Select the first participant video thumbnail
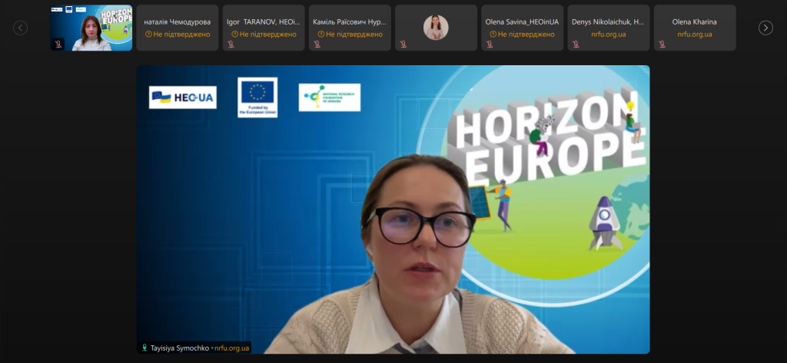787x363 pixels. [91, 28]
